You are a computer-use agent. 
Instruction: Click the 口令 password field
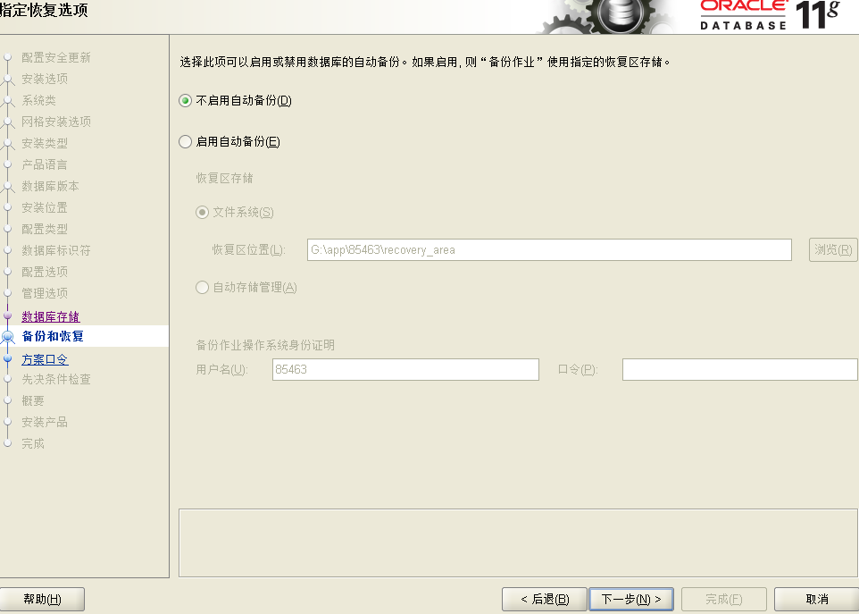tap(739, 369)
